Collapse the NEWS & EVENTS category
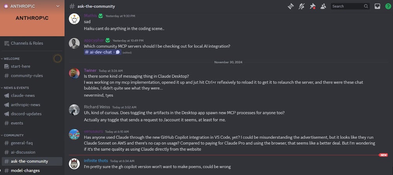The image size is (393, 175). [16, 88]
